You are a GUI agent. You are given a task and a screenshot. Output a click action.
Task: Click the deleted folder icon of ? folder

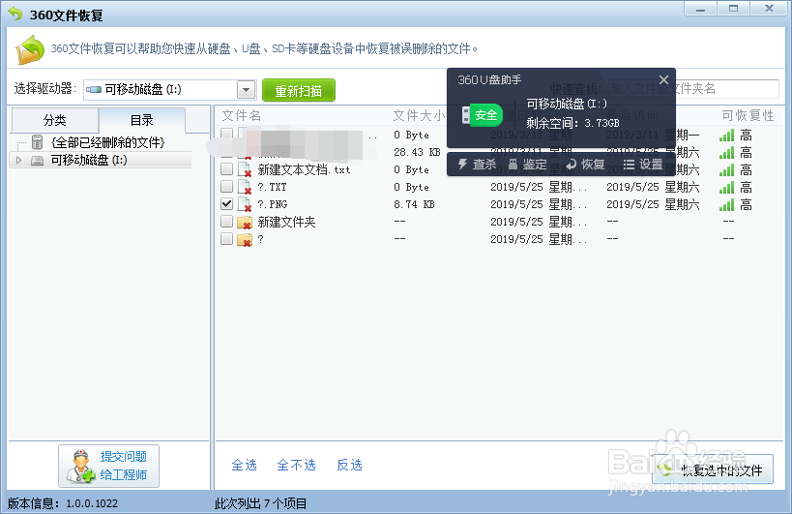pos(245,239)
